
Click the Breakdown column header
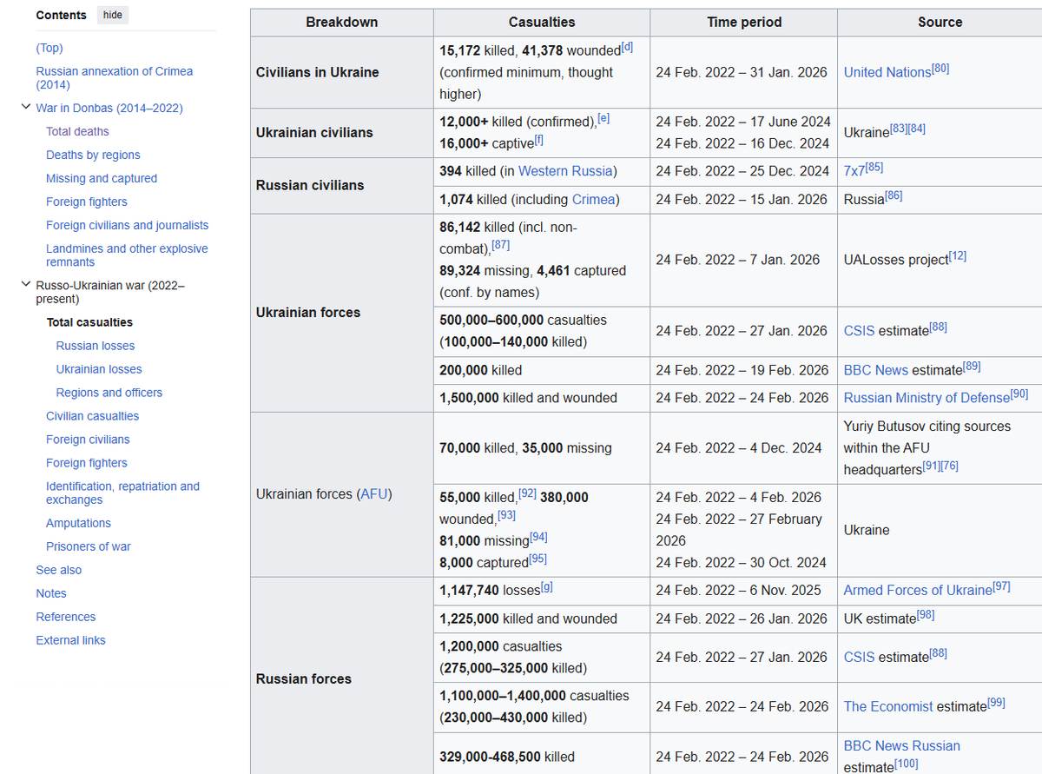(x=342, y=23)
